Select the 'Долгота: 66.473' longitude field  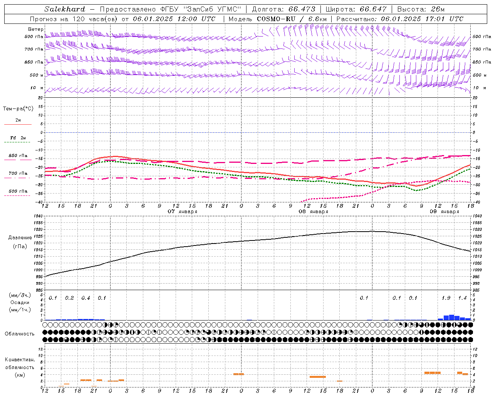(x=283, y=9)
